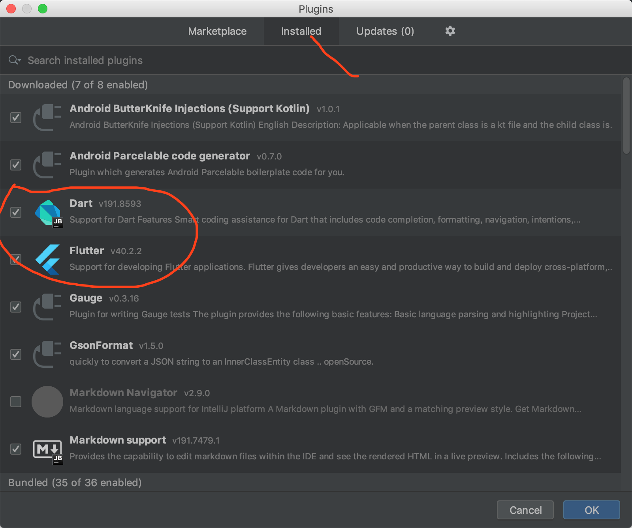The image size is (632, 528).
Task: Click the ButterKnife version v1.0.1 label
Action: 328,109
